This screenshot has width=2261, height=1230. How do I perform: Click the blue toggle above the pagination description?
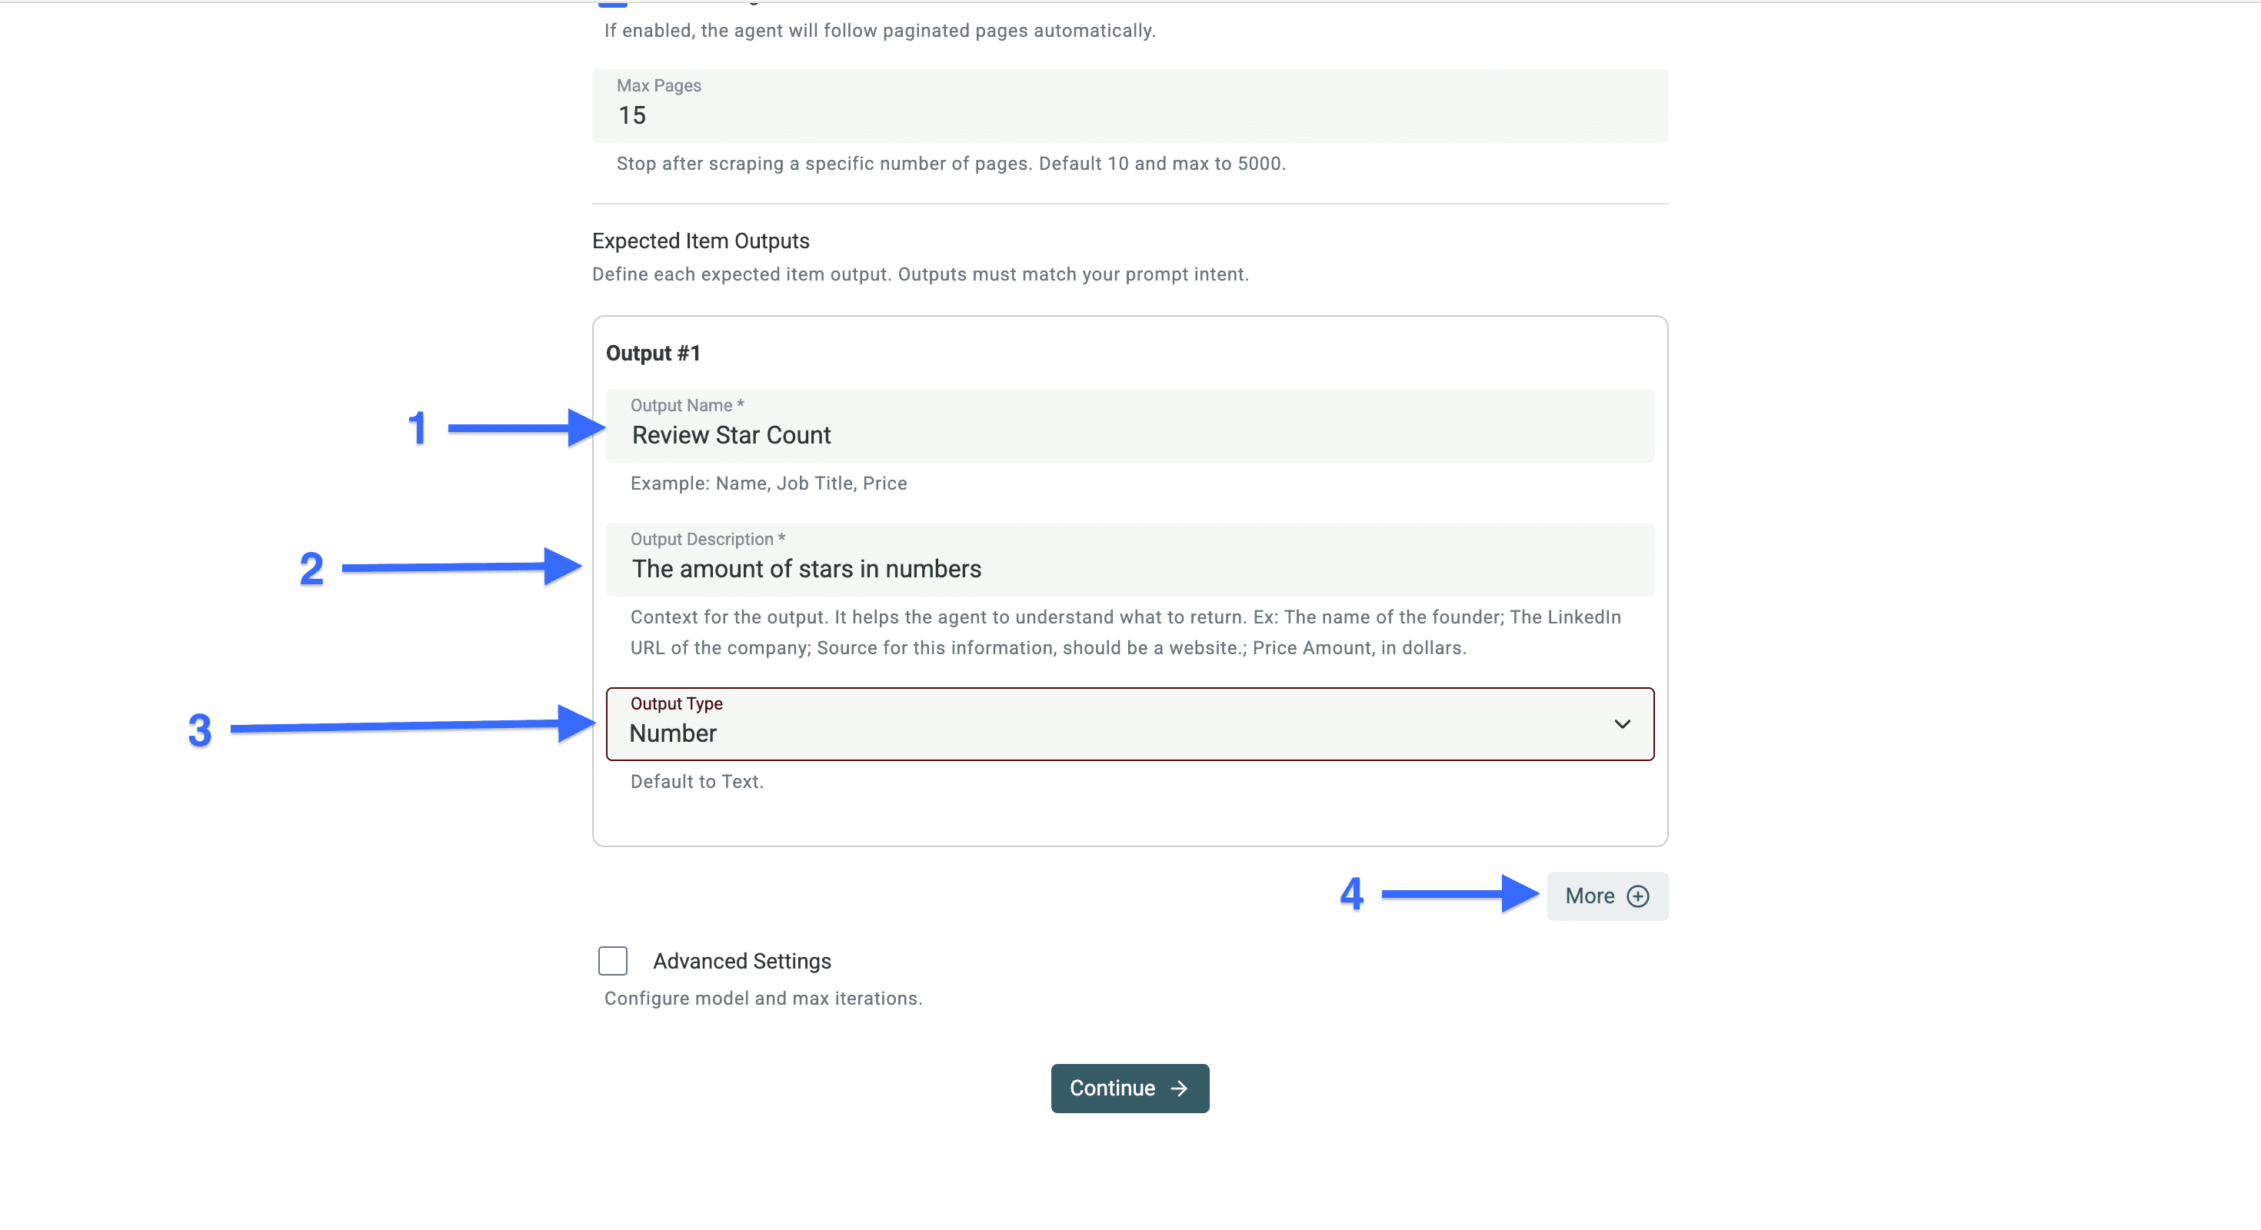coord(613,2)
